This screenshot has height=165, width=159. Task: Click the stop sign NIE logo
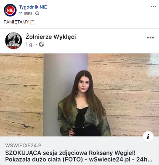pyautogui.click(x=10, y=10)
